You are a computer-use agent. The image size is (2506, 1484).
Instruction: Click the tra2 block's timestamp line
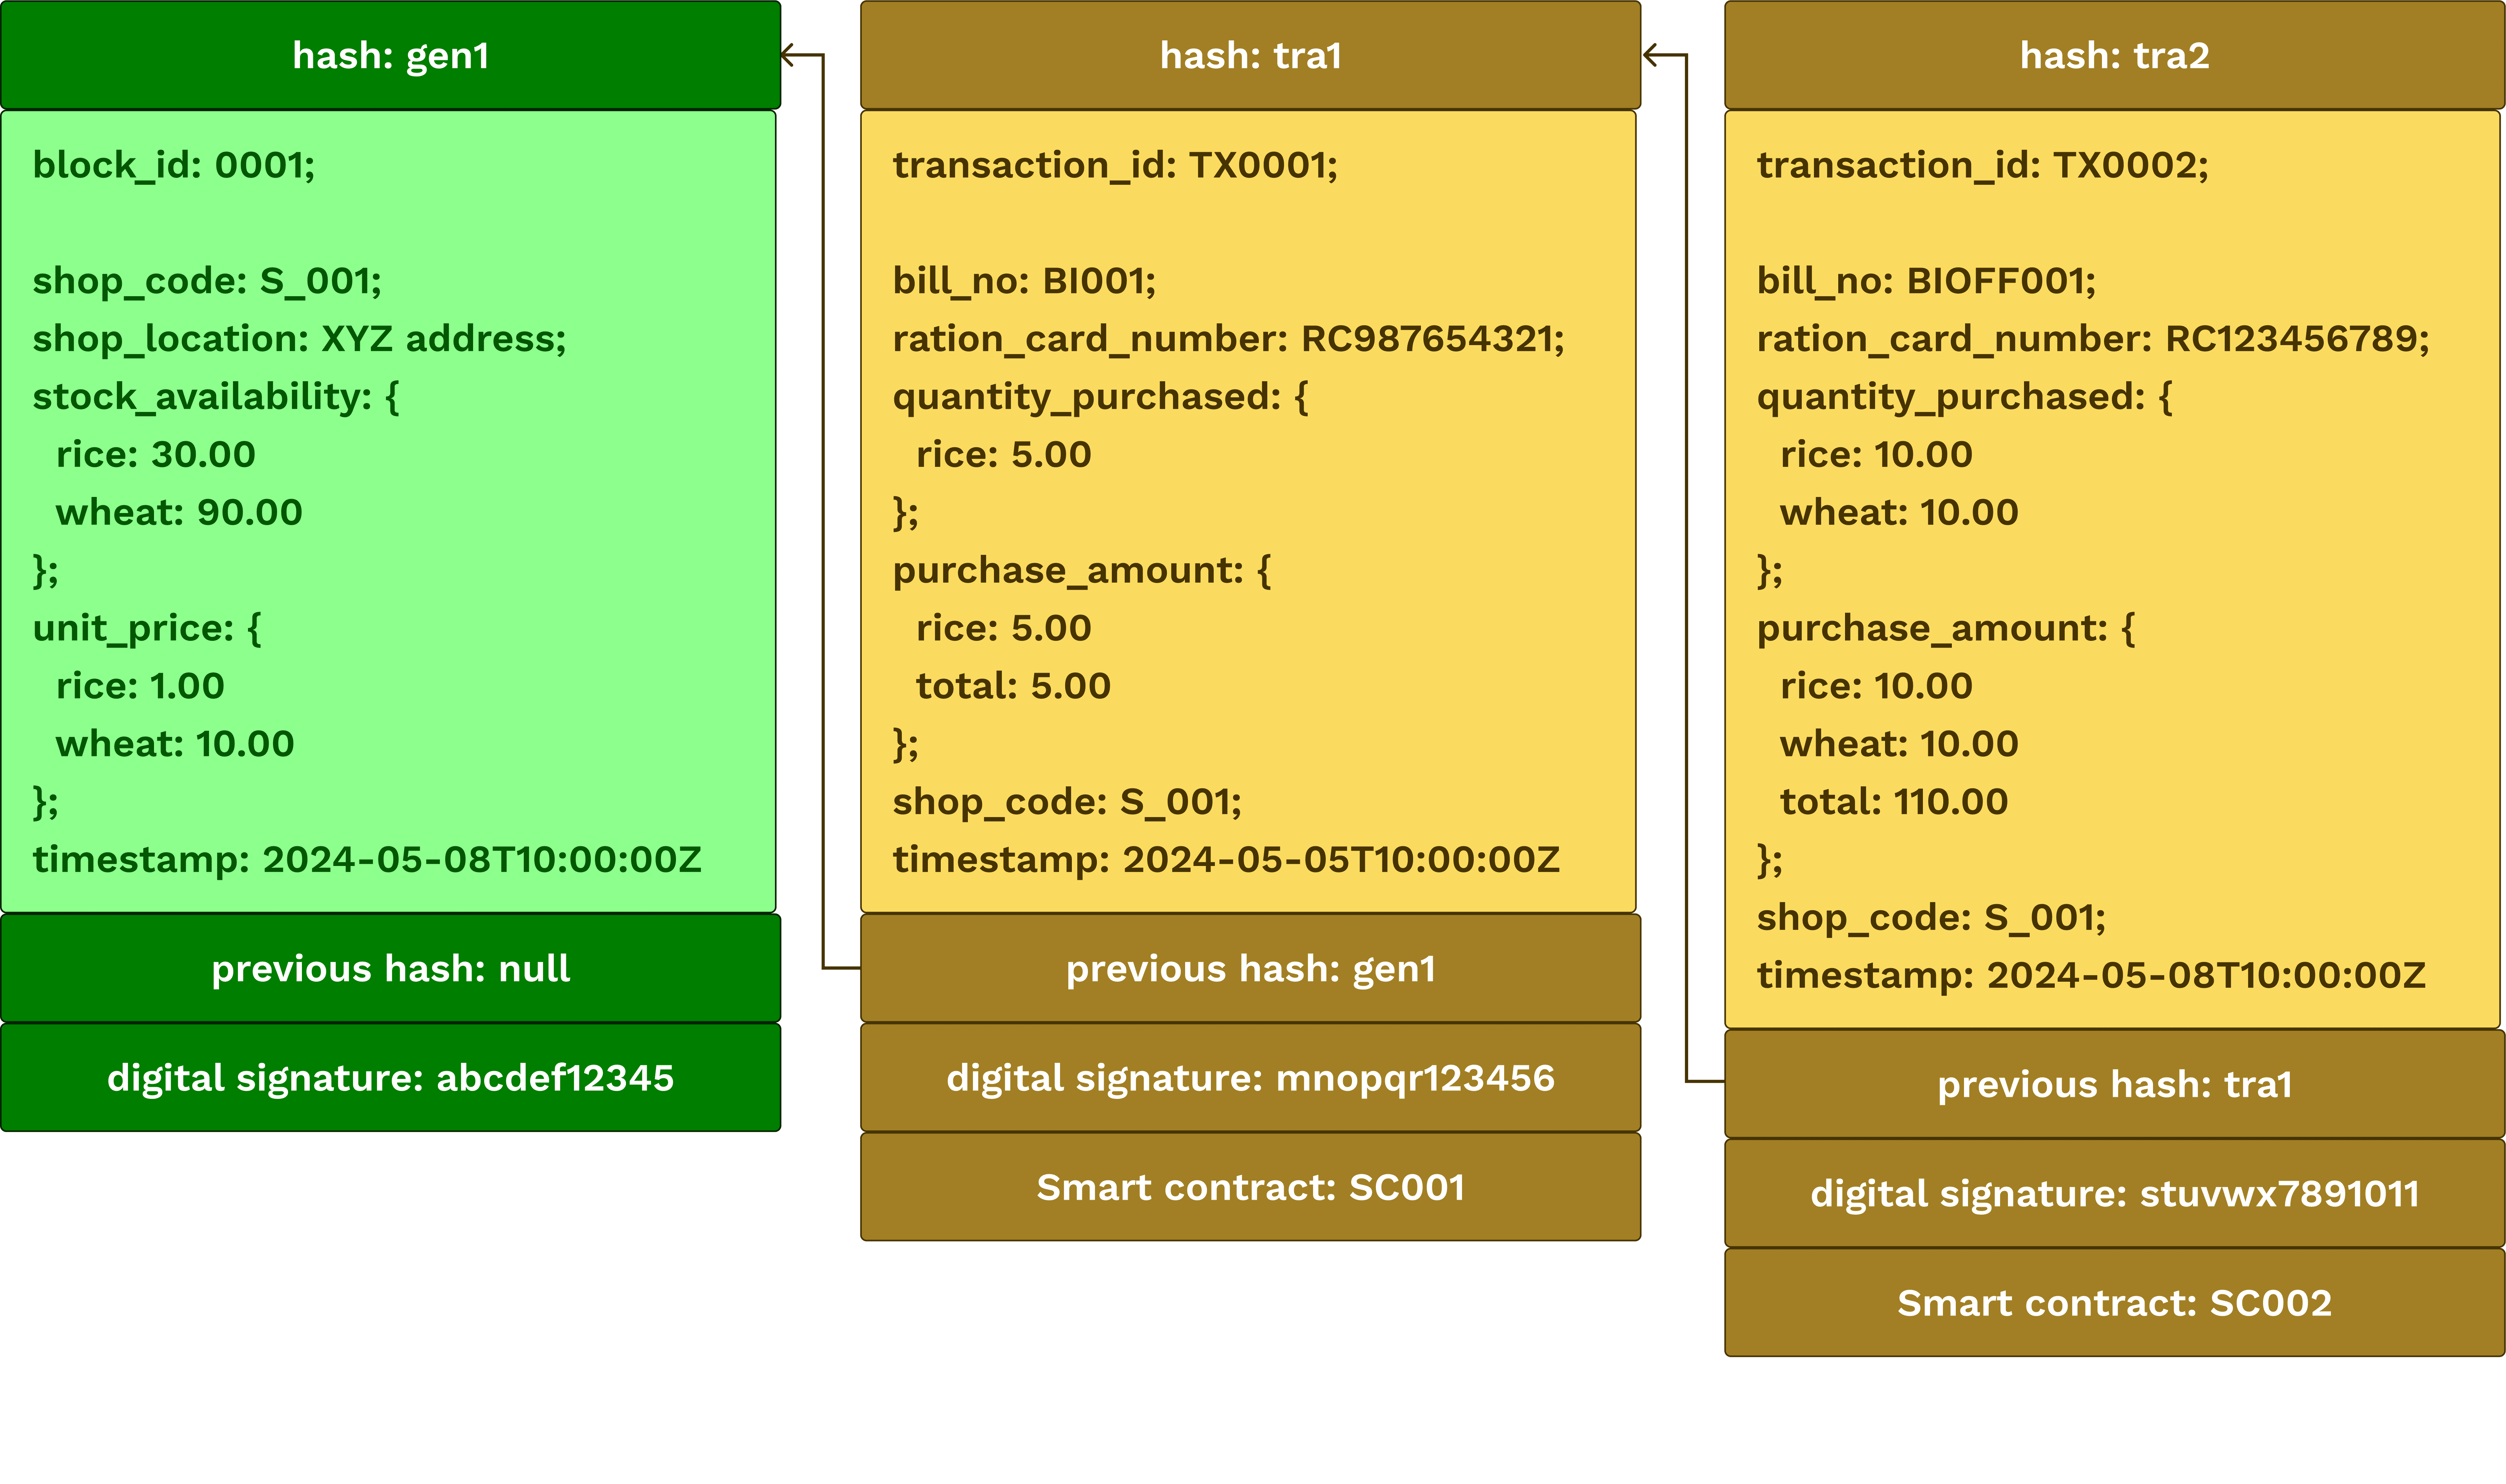point(2091,976)
